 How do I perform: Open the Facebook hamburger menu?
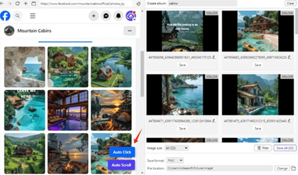(33, 16)
